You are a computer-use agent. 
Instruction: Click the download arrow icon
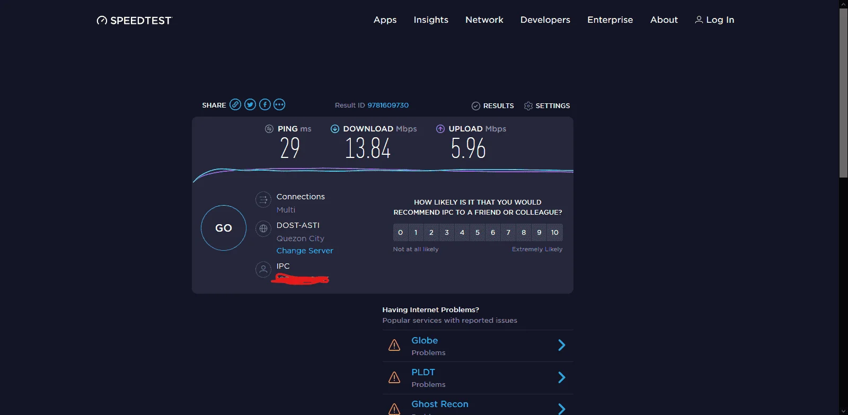pyautogui.click(x=335, y=129)
